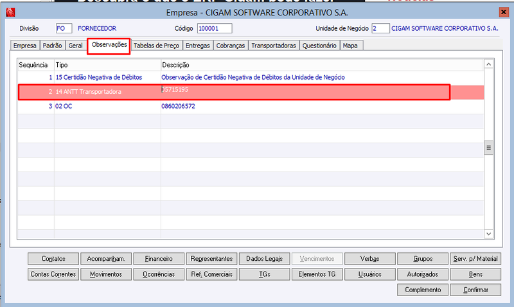Image resolution: width=514 pixels, height=307 pixels.
Task: Select the 14 ANTT Transportadora row
Action: pos(251,92)
